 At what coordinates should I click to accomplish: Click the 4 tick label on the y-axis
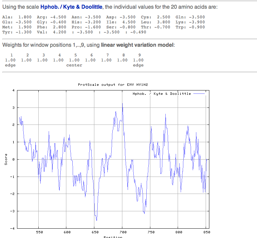[x=13, y=90]
